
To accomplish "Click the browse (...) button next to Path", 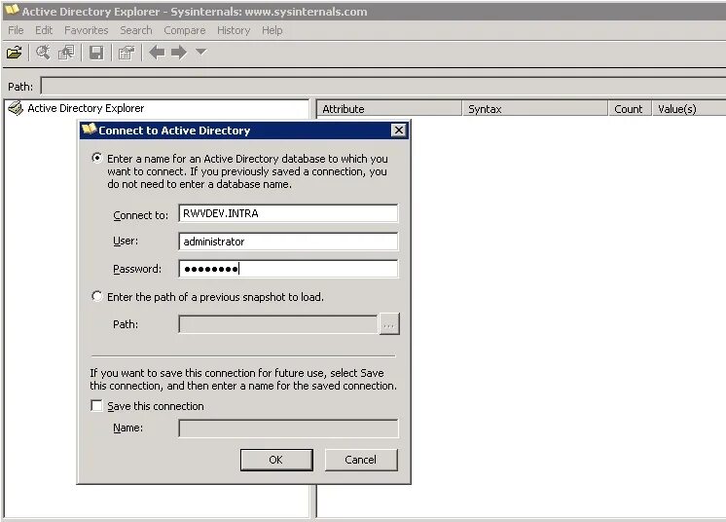I will pyautogui.click(x=389, y=324).
